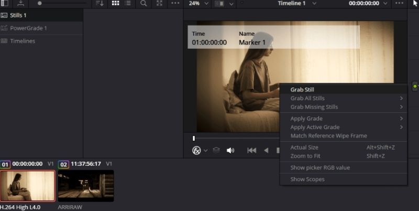
Task: Click the Timeline 1 title text
Action: pos(292,3)
